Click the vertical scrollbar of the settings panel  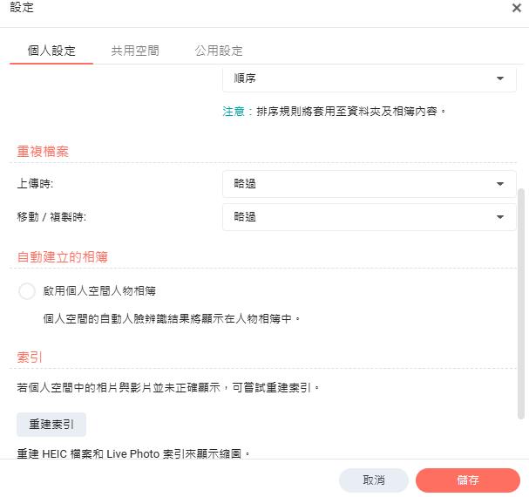521,304
